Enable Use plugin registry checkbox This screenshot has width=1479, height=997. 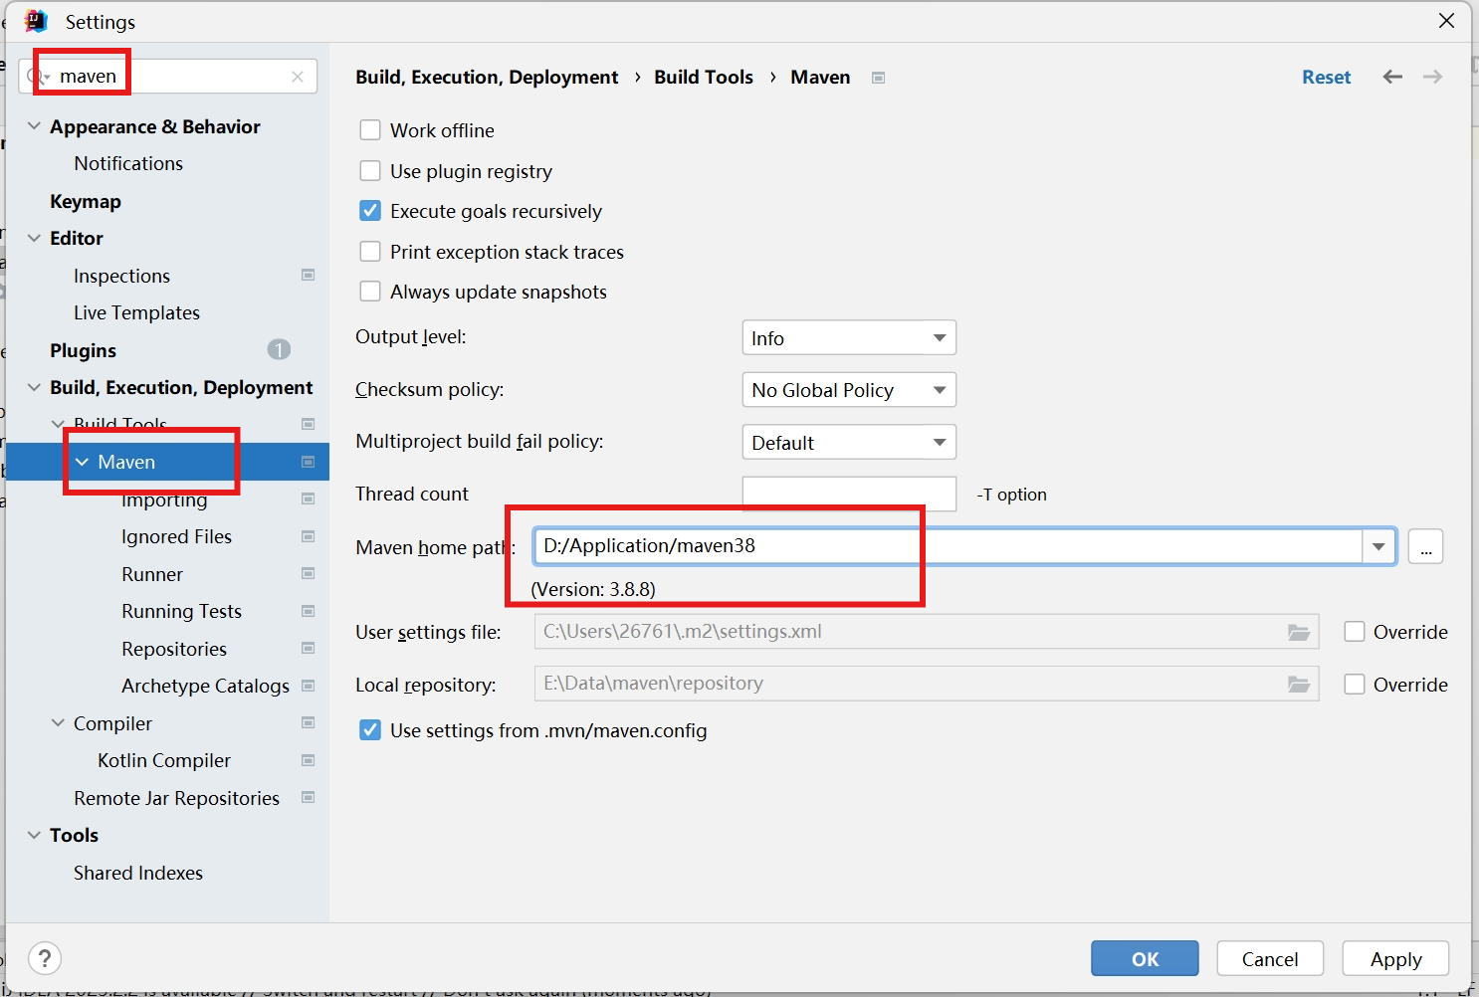[x=370, y=171]
